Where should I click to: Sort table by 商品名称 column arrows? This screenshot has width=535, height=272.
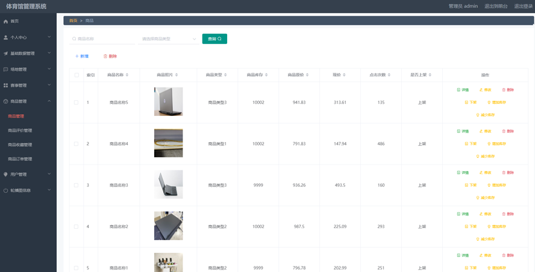coord(127,75)
